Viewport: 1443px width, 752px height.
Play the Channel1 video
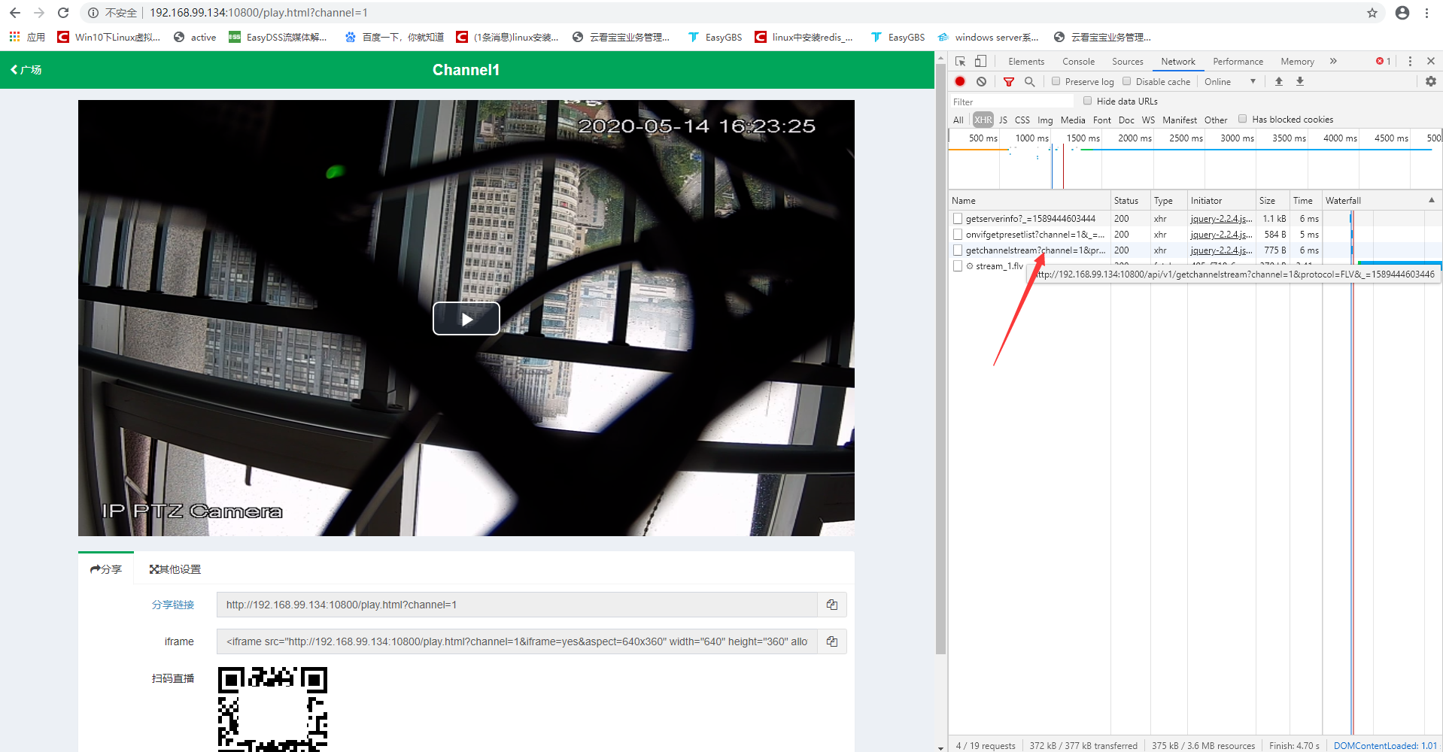(x=466, y=319)
